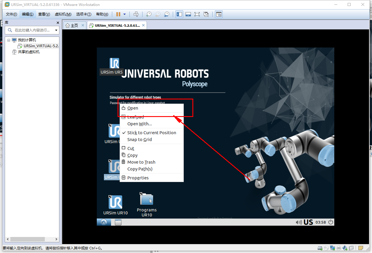The width and height of the screenshot is (372, 253).
Task: Open the library search filter dropdown arrow
Action: coord(56,30)
